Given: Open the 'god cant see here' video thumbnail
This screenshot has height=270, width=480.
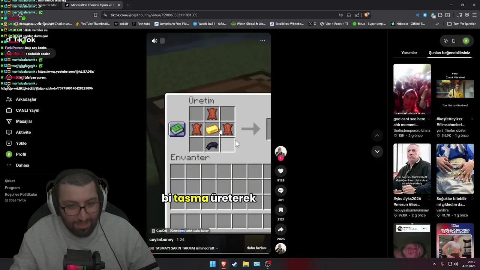Looking at the screenshot, I should 412,89.
